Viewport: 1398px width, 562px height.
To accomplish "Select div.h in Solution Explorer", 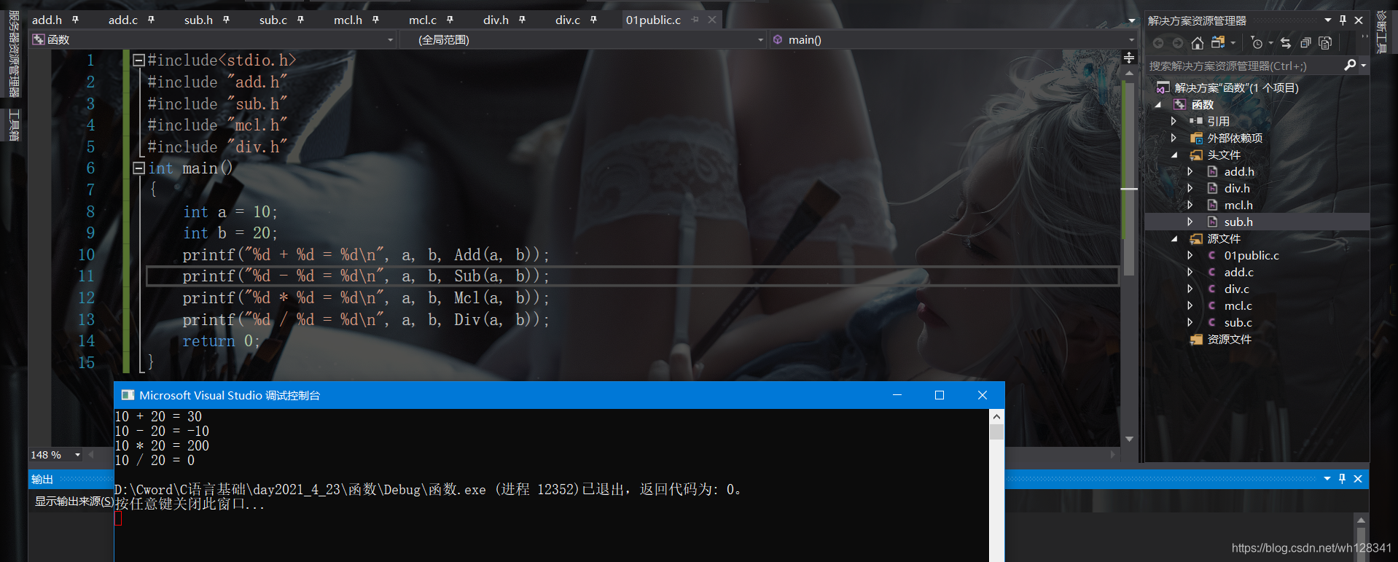I will pos(1237,188).
